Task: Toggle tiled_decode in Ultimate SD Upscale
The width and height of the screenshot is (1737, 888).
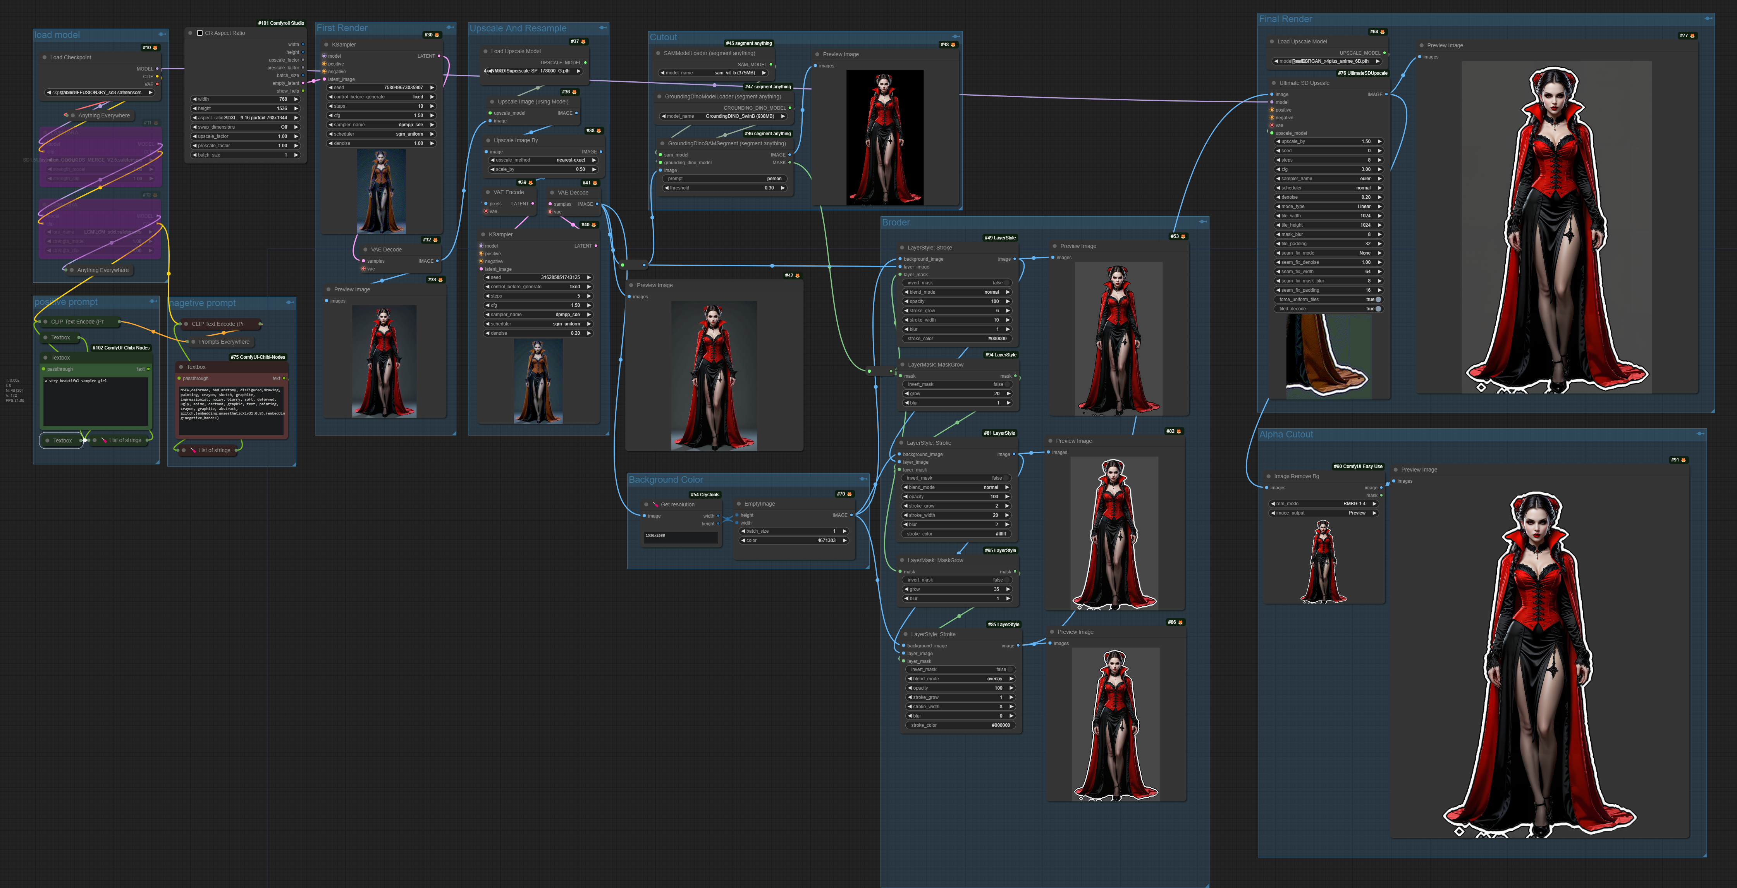Action: click(1329, 309)
